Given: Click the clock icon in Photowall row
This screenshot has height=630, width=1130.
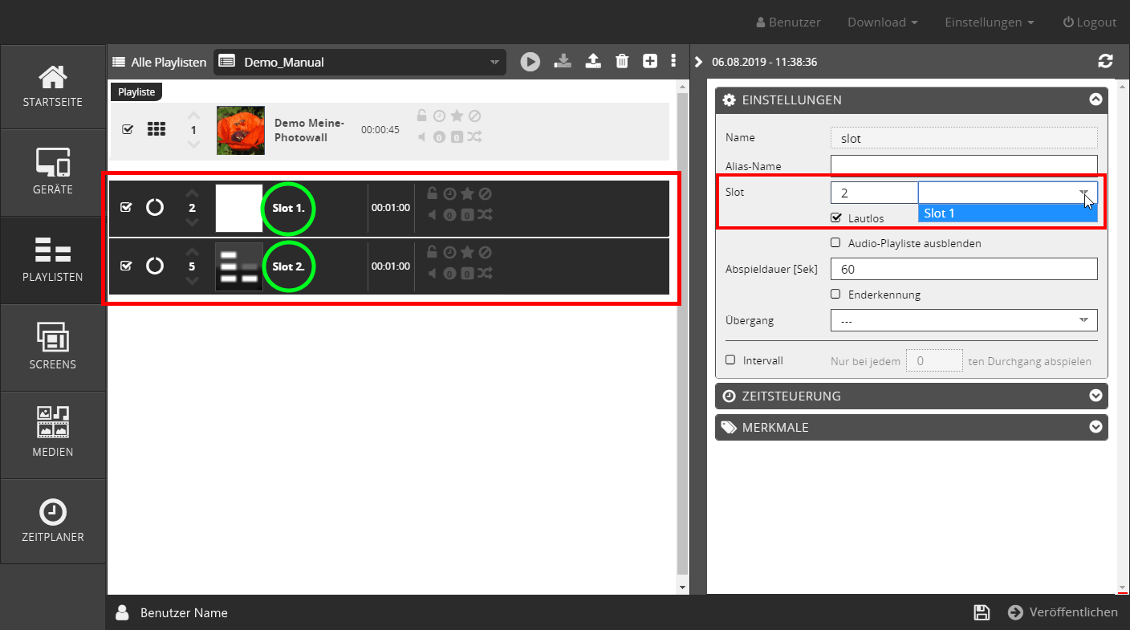Looking at the screenshot, I should (439, 116).
